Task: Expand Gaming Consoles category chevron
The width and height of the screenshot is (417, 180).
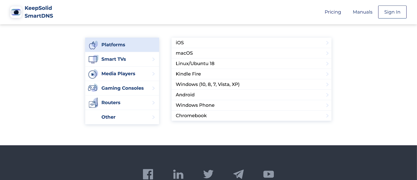Action: tap(154, 88)
